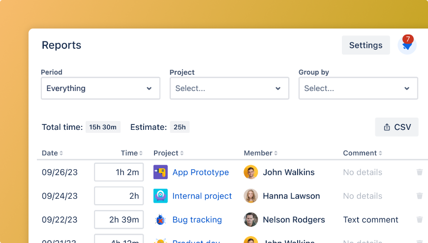Open the notifications icon with badge 7
The width and height of the screenshot is (428, 243).
407,45
